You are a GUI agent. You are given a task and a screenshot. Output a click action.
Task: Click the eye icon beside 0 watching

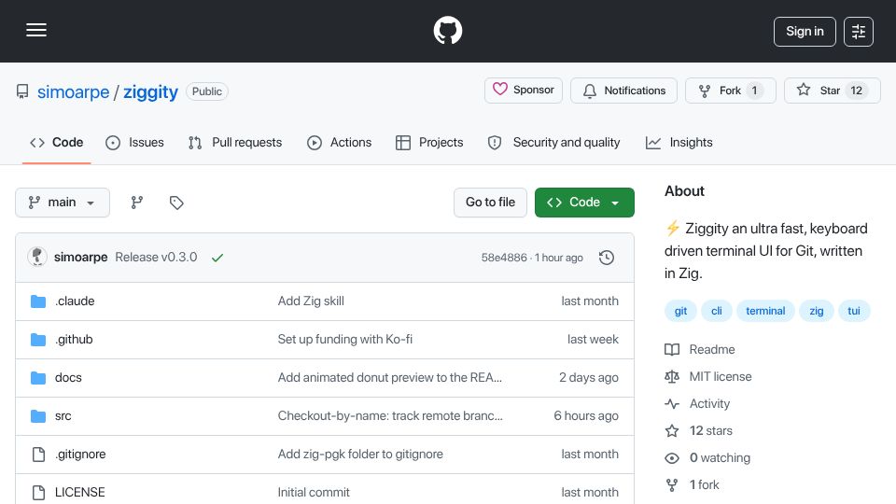(672, 458)
